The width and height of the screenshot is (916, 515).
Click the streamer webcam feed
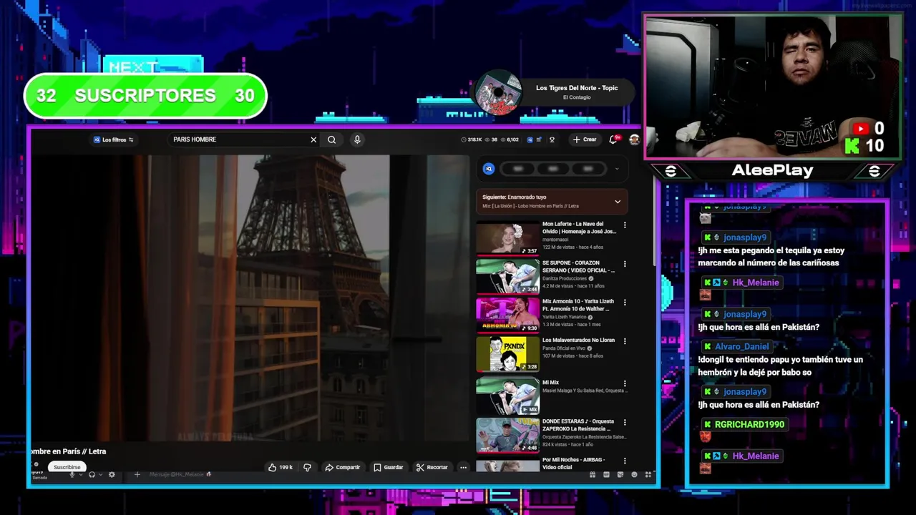tap(773, 87)
